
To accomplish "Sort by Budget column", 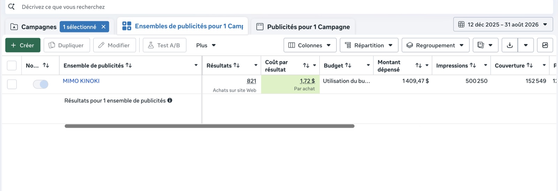I will pyautogui.click(x=348, y=65).
